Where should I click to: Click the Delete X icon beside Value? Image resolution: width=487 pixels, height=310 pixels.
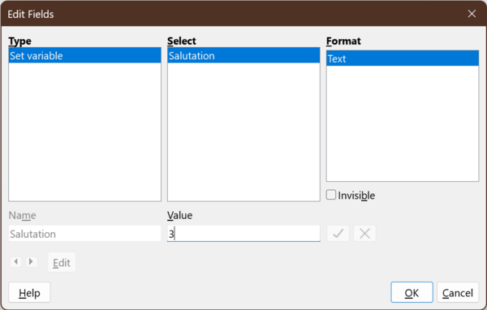click(364, 233)
